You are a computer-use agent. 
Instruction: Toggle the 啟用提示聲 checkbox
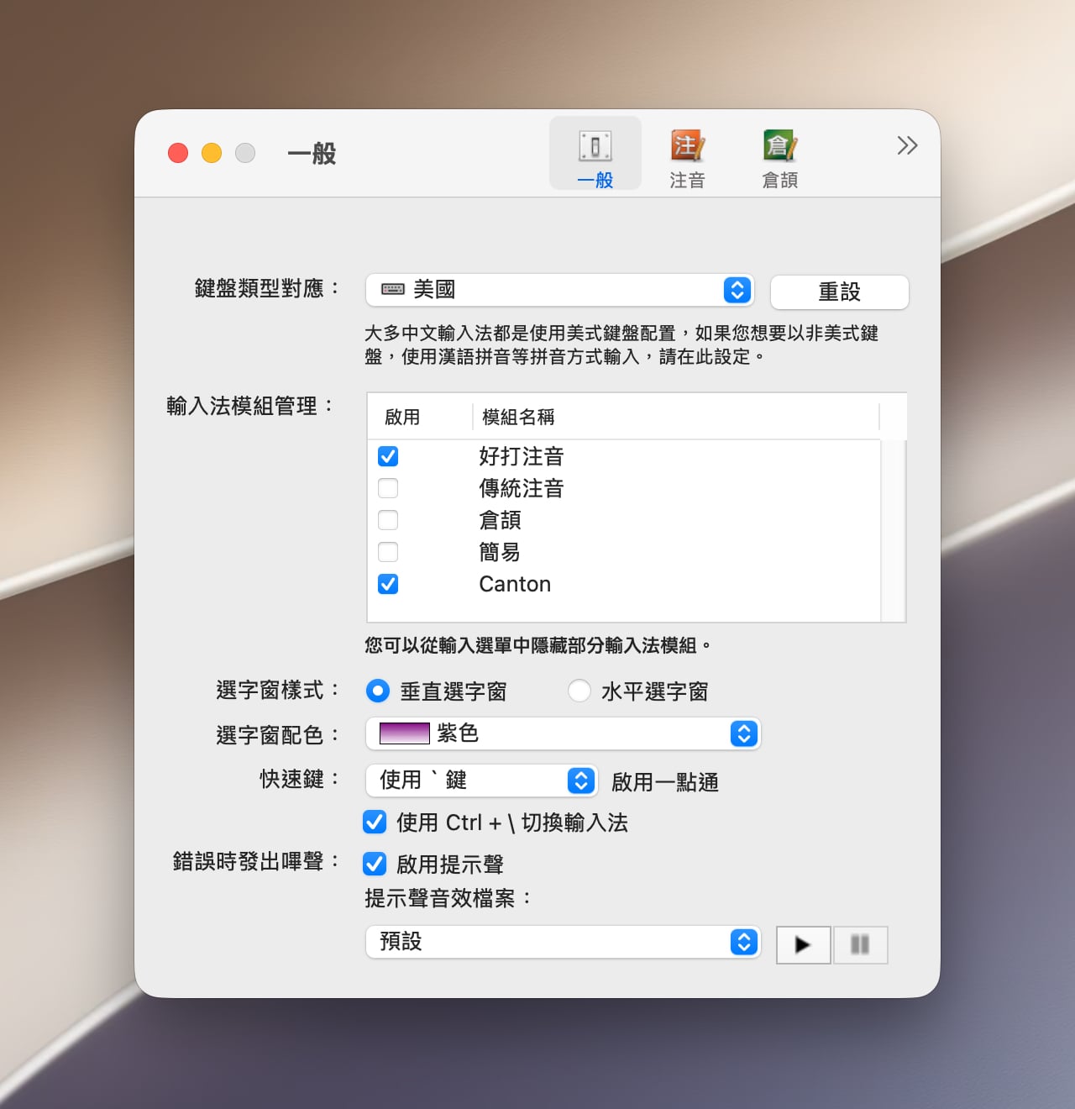click(x=375, y=864)
